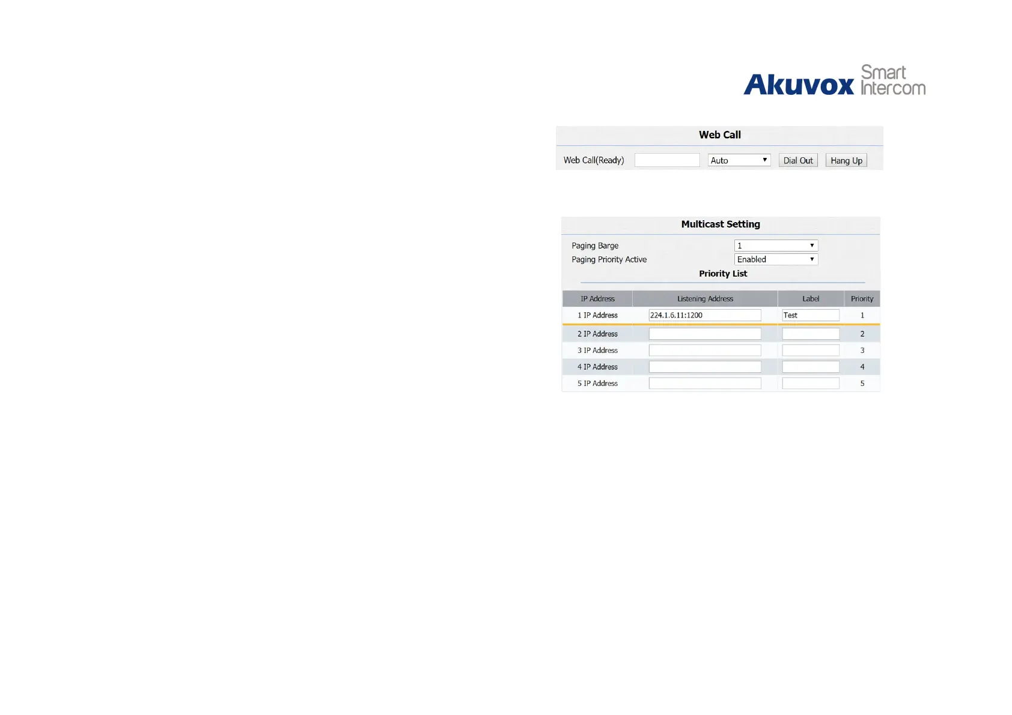Click the Paging Barge label
This screenshot has height=715, width=1012.
pyautogui.click(x=595, y=246)
